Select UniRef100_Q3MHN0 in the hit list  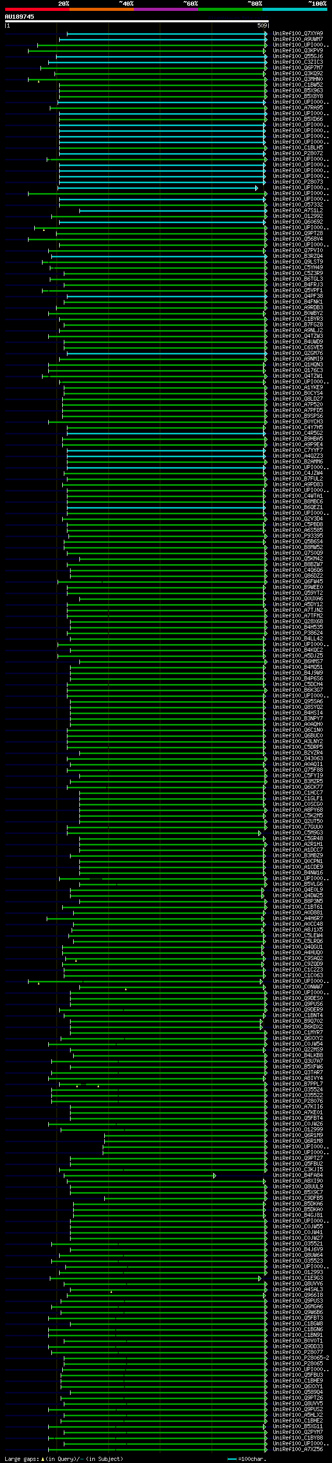[x=298, y=79]
